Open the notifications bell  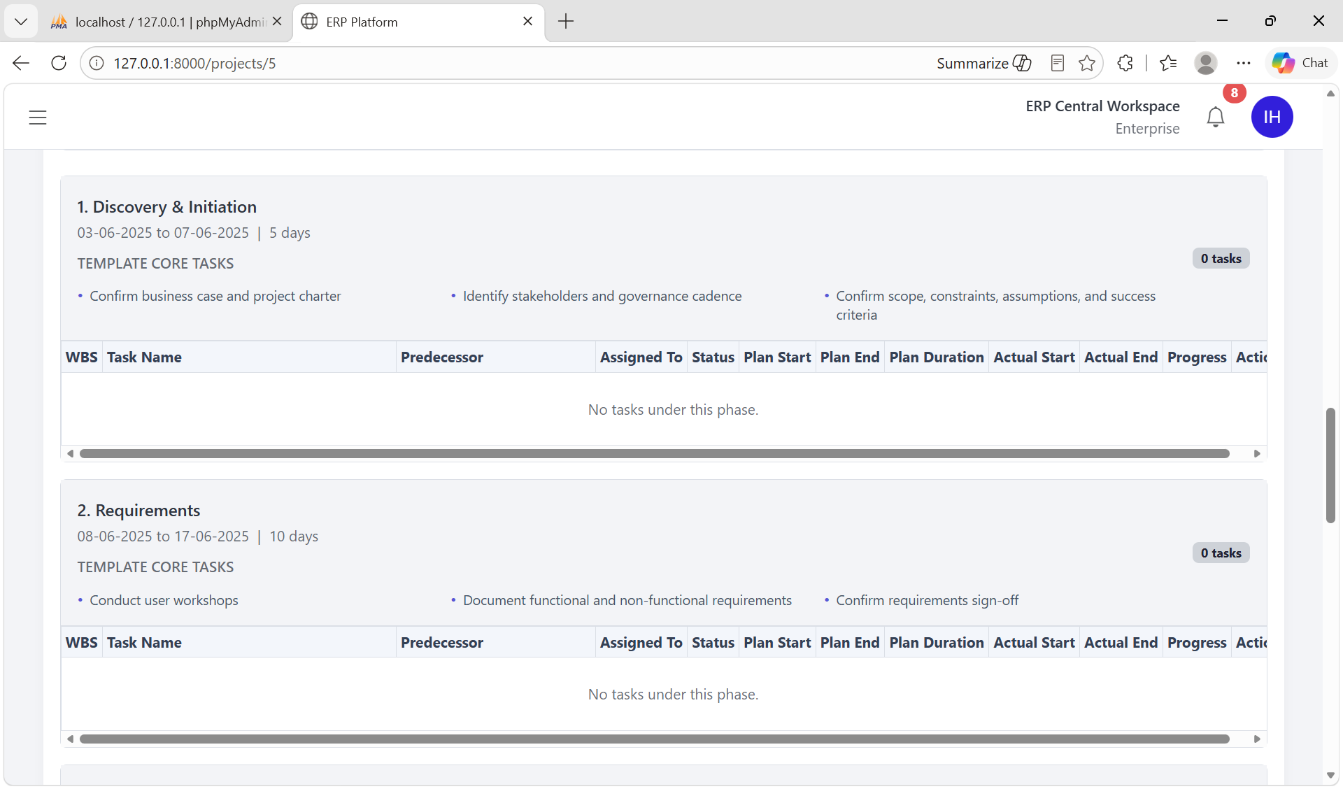point(1216,117)
